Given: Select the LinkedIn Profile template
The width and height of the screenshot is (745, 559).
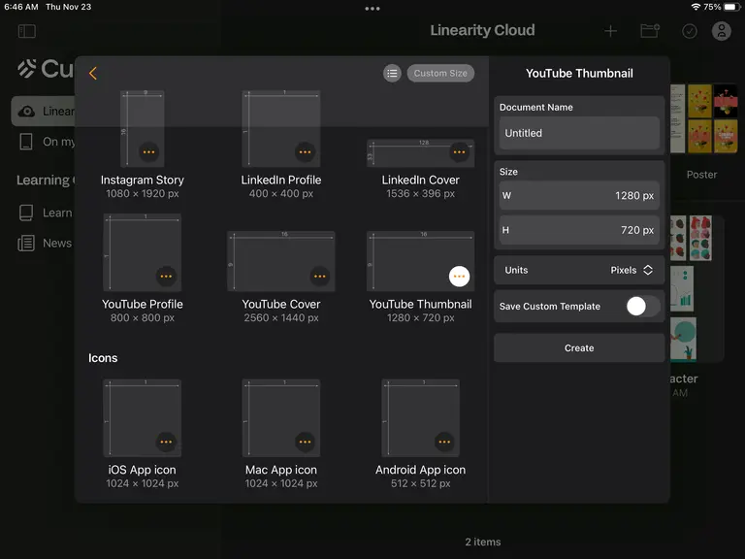Looking at the screenshot, I should [281, 129].
